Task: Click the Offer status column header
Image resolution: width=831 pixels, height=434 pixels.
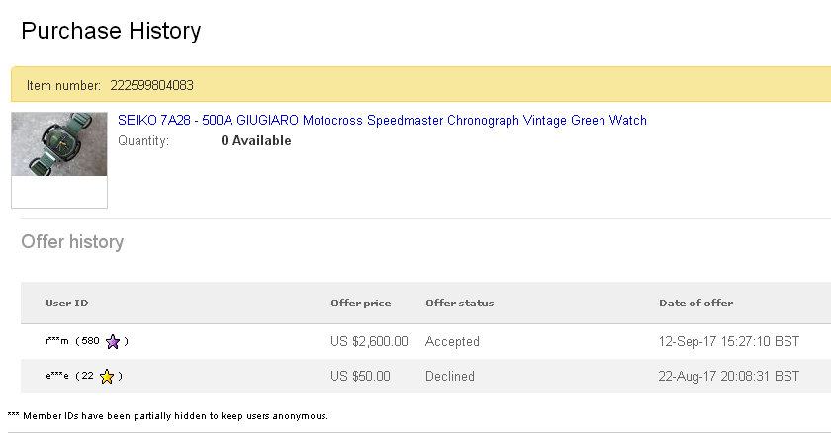Action: pyautogui.click(x=459, y=303)
